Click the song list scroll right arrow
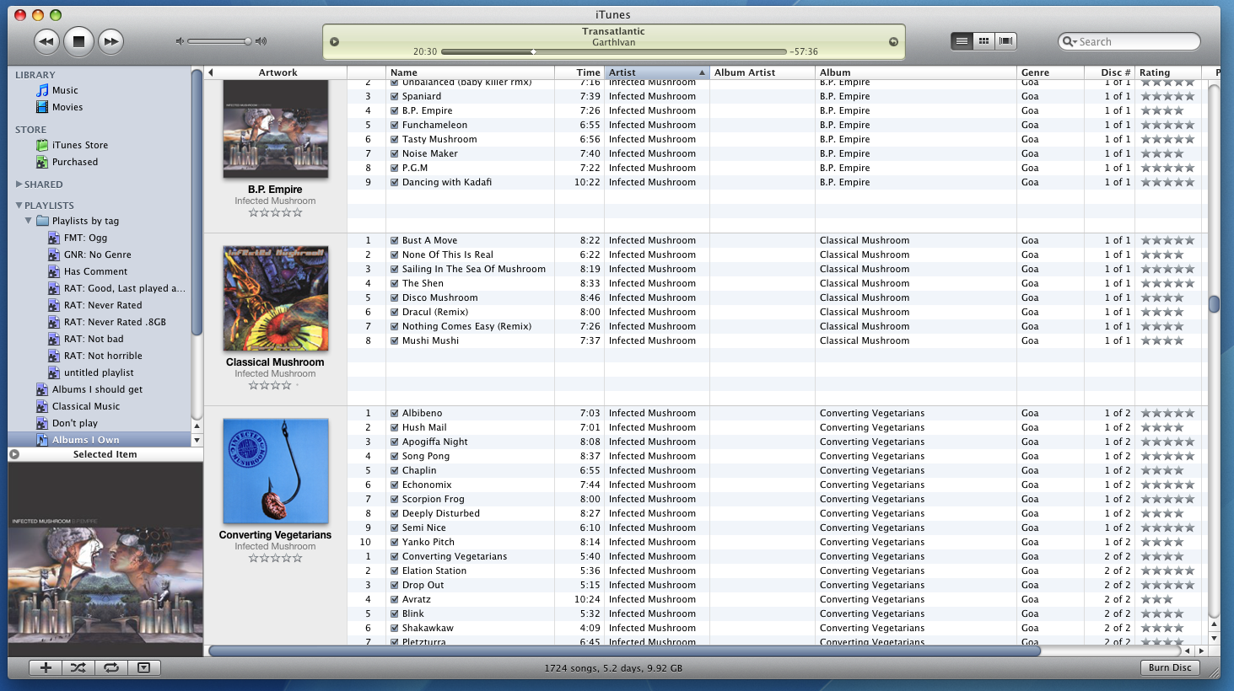This screenshot has height=691, width=1234. point(1201,651)
